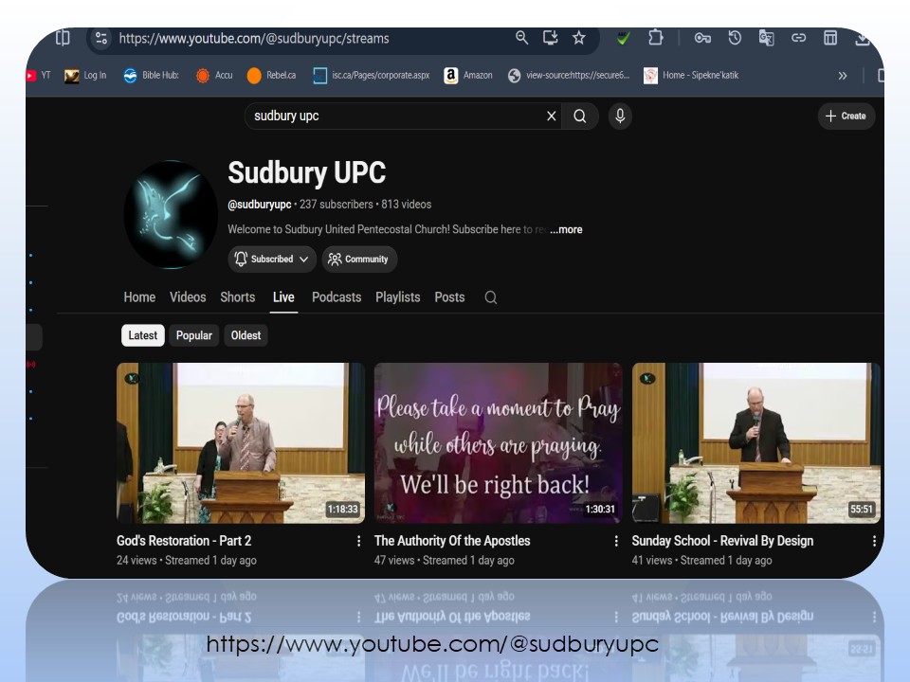Open the Subscribed notification dropdown

click(272, 260)
